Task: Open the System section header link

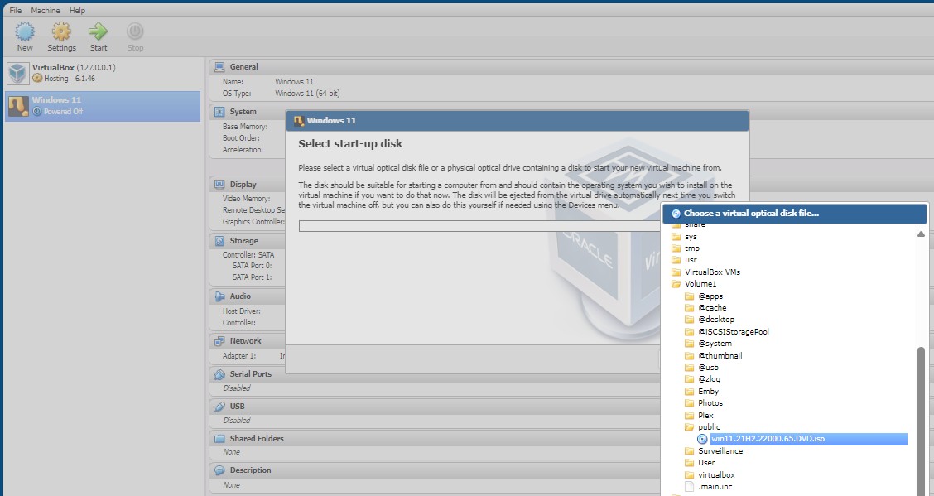Action: 243,111
